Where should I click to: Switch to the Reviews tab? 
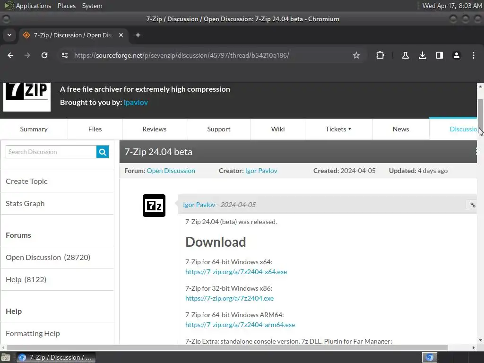coord(155,129)
